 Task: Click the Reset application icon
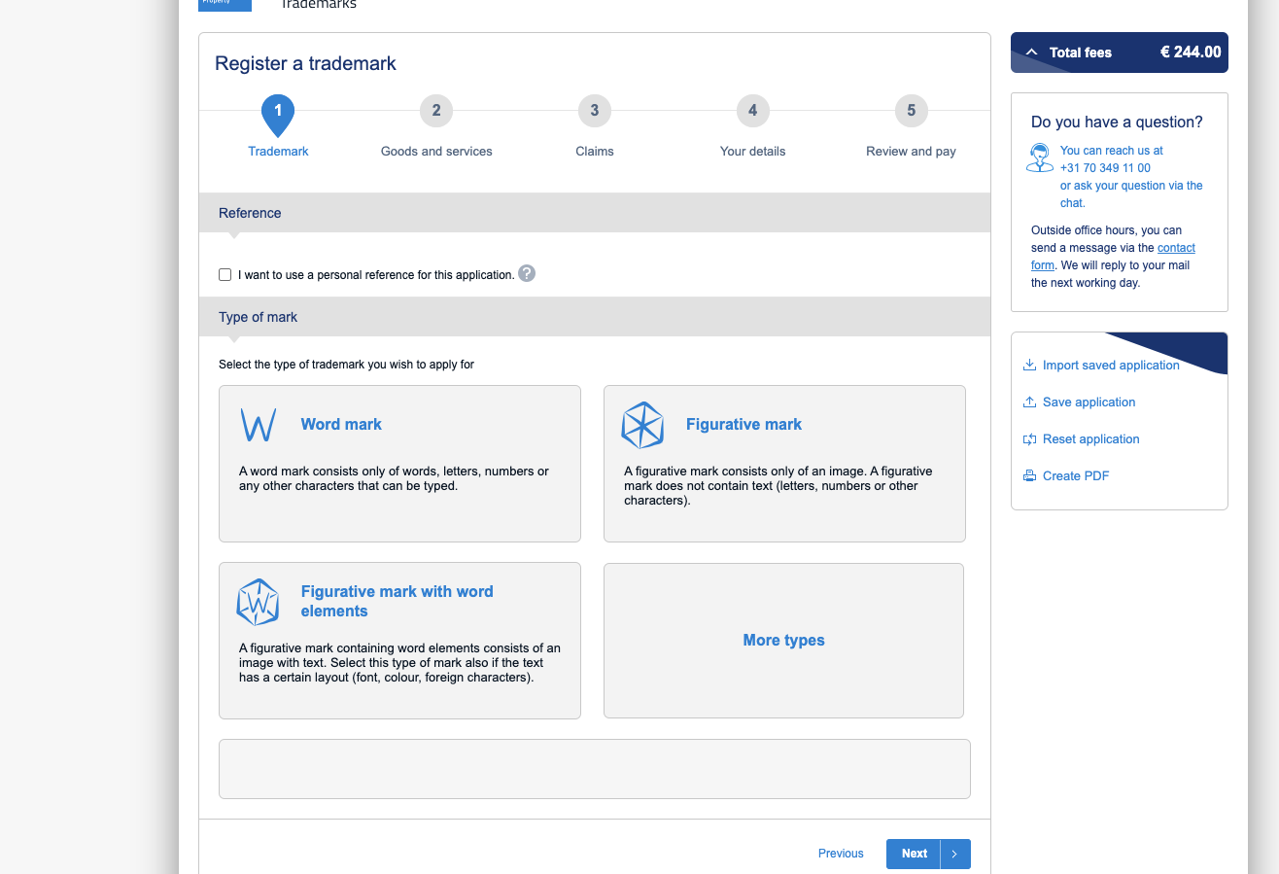[x=1029, y=439]
